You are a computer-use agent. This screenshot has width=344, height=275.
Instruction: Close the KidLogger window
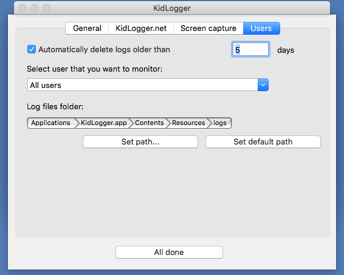pyautogui.click(x=22, y=8)
